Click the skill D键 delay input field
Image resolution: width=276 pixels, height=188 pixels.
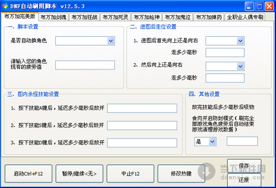click(x=142, y=143)
